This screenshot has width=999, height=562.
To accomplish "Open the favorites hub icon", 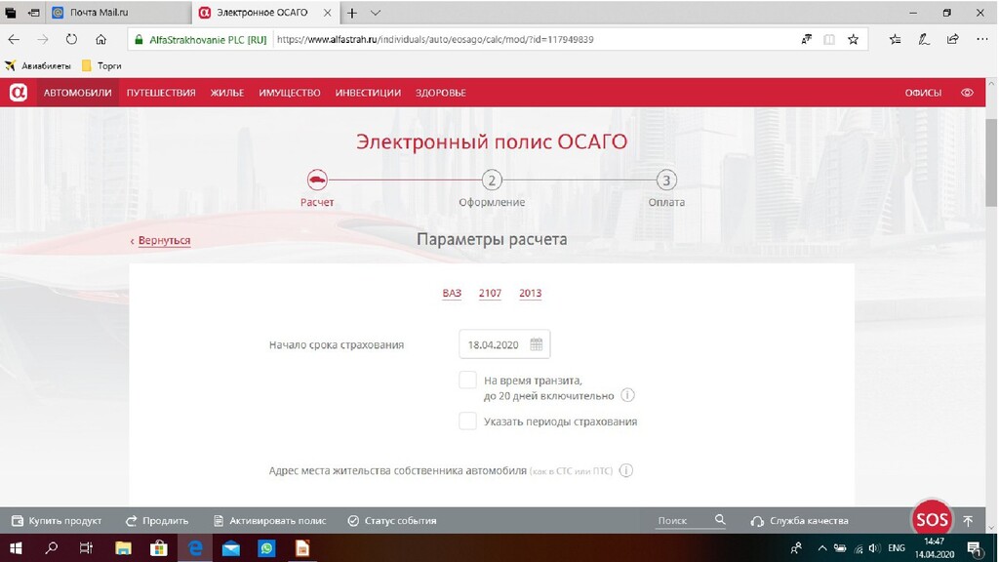I will (x=895, y=39).
